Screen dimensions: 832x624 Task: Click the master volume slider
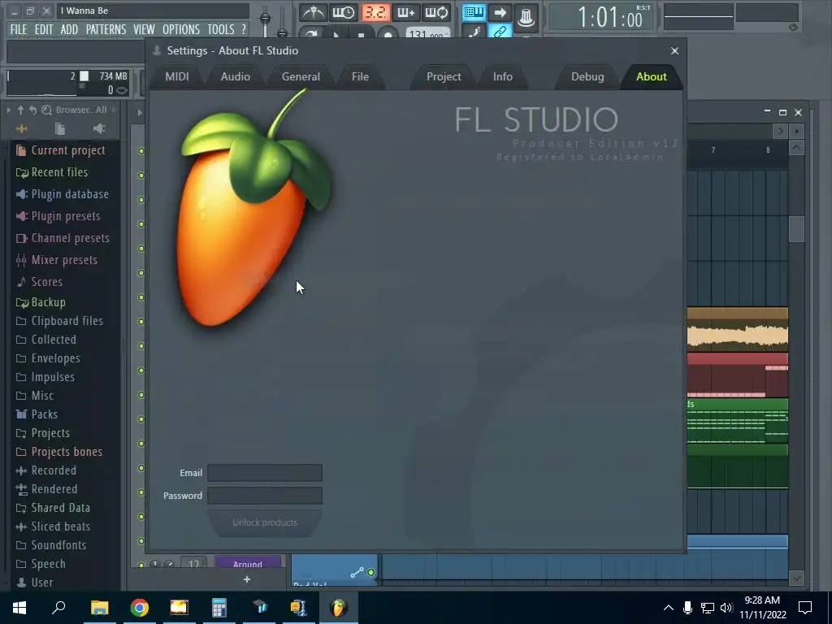coord(265,19)
